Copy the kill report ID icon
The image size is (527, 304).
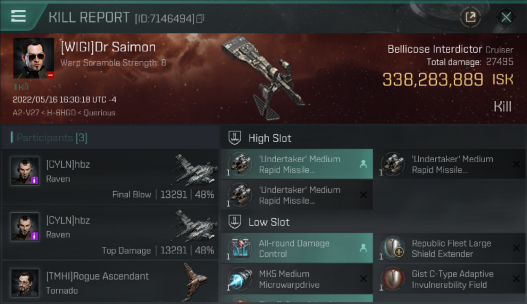tap(200, 19)
